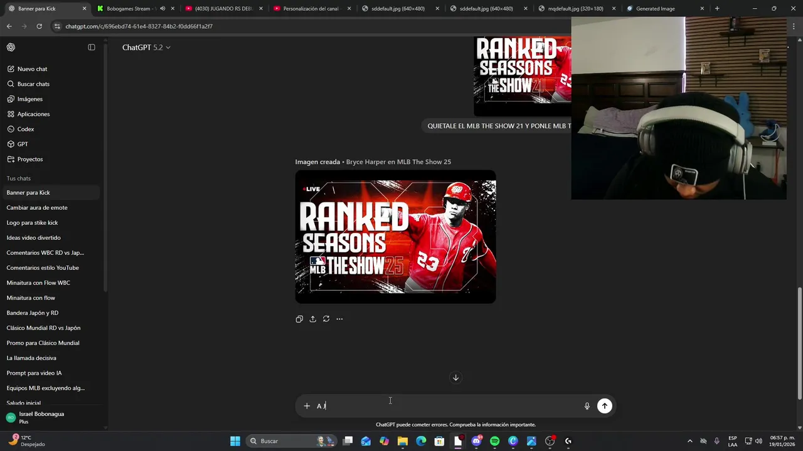Open Microsoft Store from the taskbar

pos(440,441)
